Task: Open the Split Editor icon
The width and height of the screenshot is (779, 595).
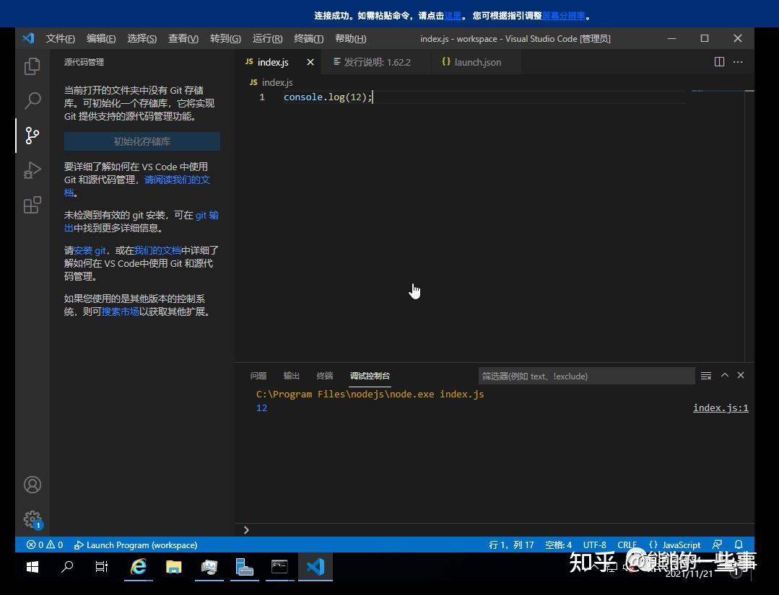Action: point(719,62)
